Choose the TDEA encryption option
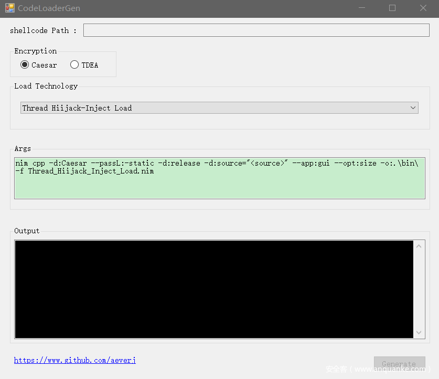Viewport: 439px width, 379px height. click(74, 65)
